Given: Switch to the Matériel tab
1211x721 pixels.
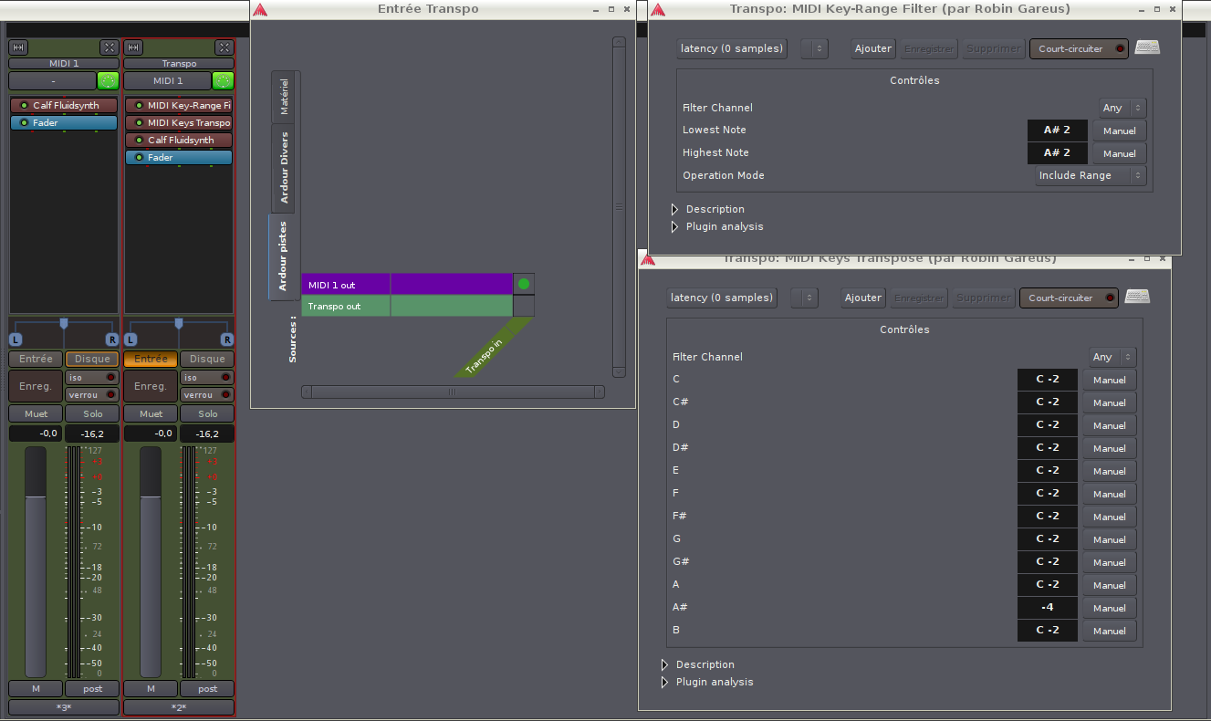Looking at the screenshot, I should pos(285,97).
